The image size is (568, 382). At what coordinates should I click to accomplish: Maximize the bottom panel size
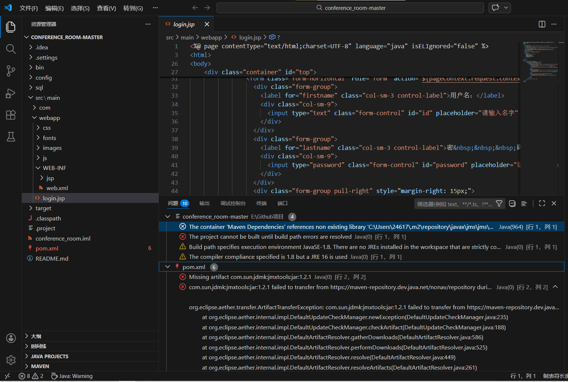coord(542,204)
